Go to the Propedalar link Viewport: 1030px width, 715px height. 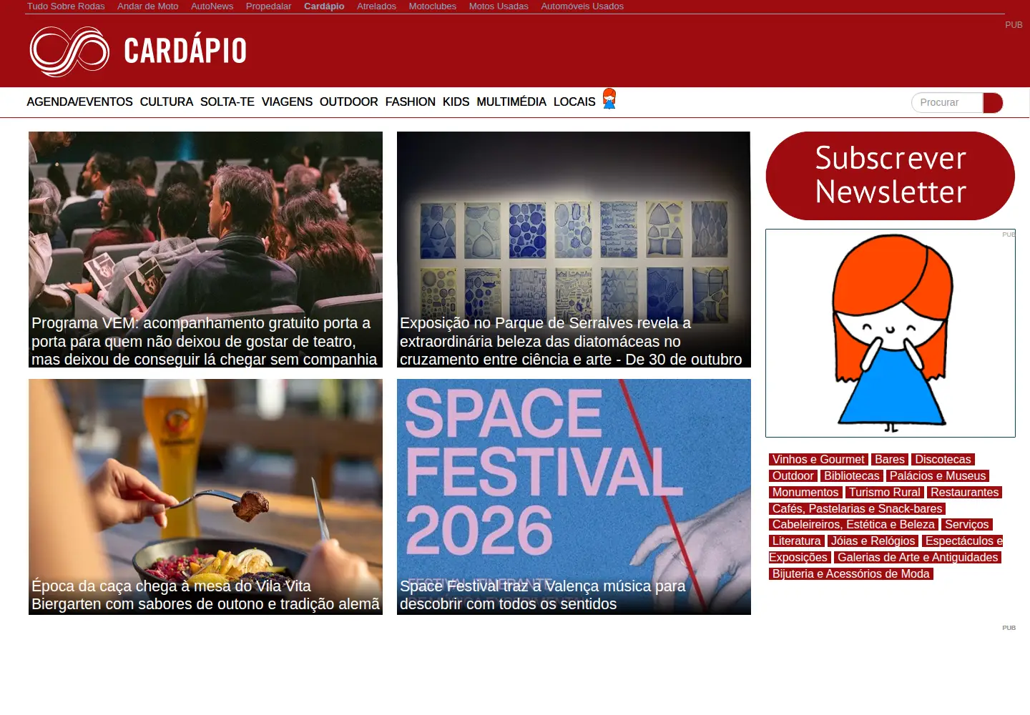click(x=269, y=6)
